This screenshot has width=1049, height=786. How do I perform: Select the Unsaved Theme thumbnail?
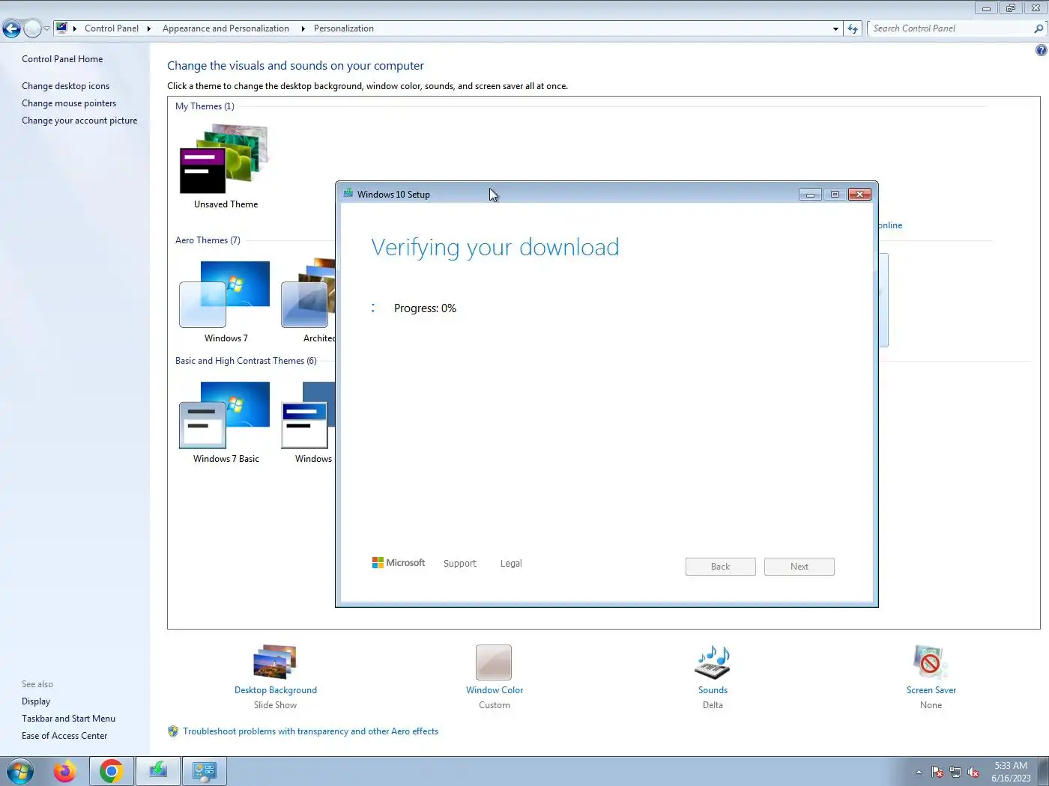coord(224,159)
